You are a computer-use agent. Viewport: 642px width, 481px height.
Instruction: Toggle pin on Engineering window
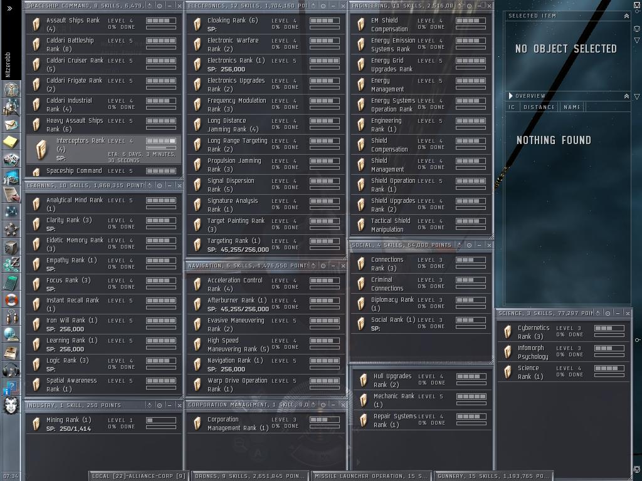coord(460,6)
